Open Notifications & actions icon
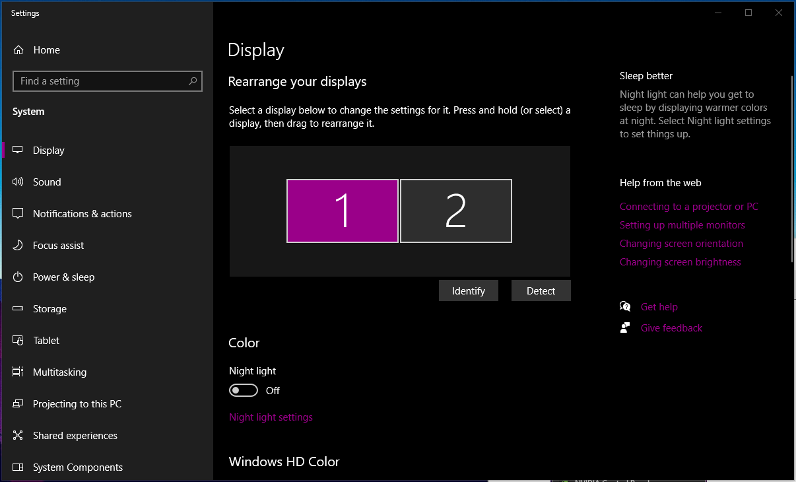796x482 pixels. (18, 214)
